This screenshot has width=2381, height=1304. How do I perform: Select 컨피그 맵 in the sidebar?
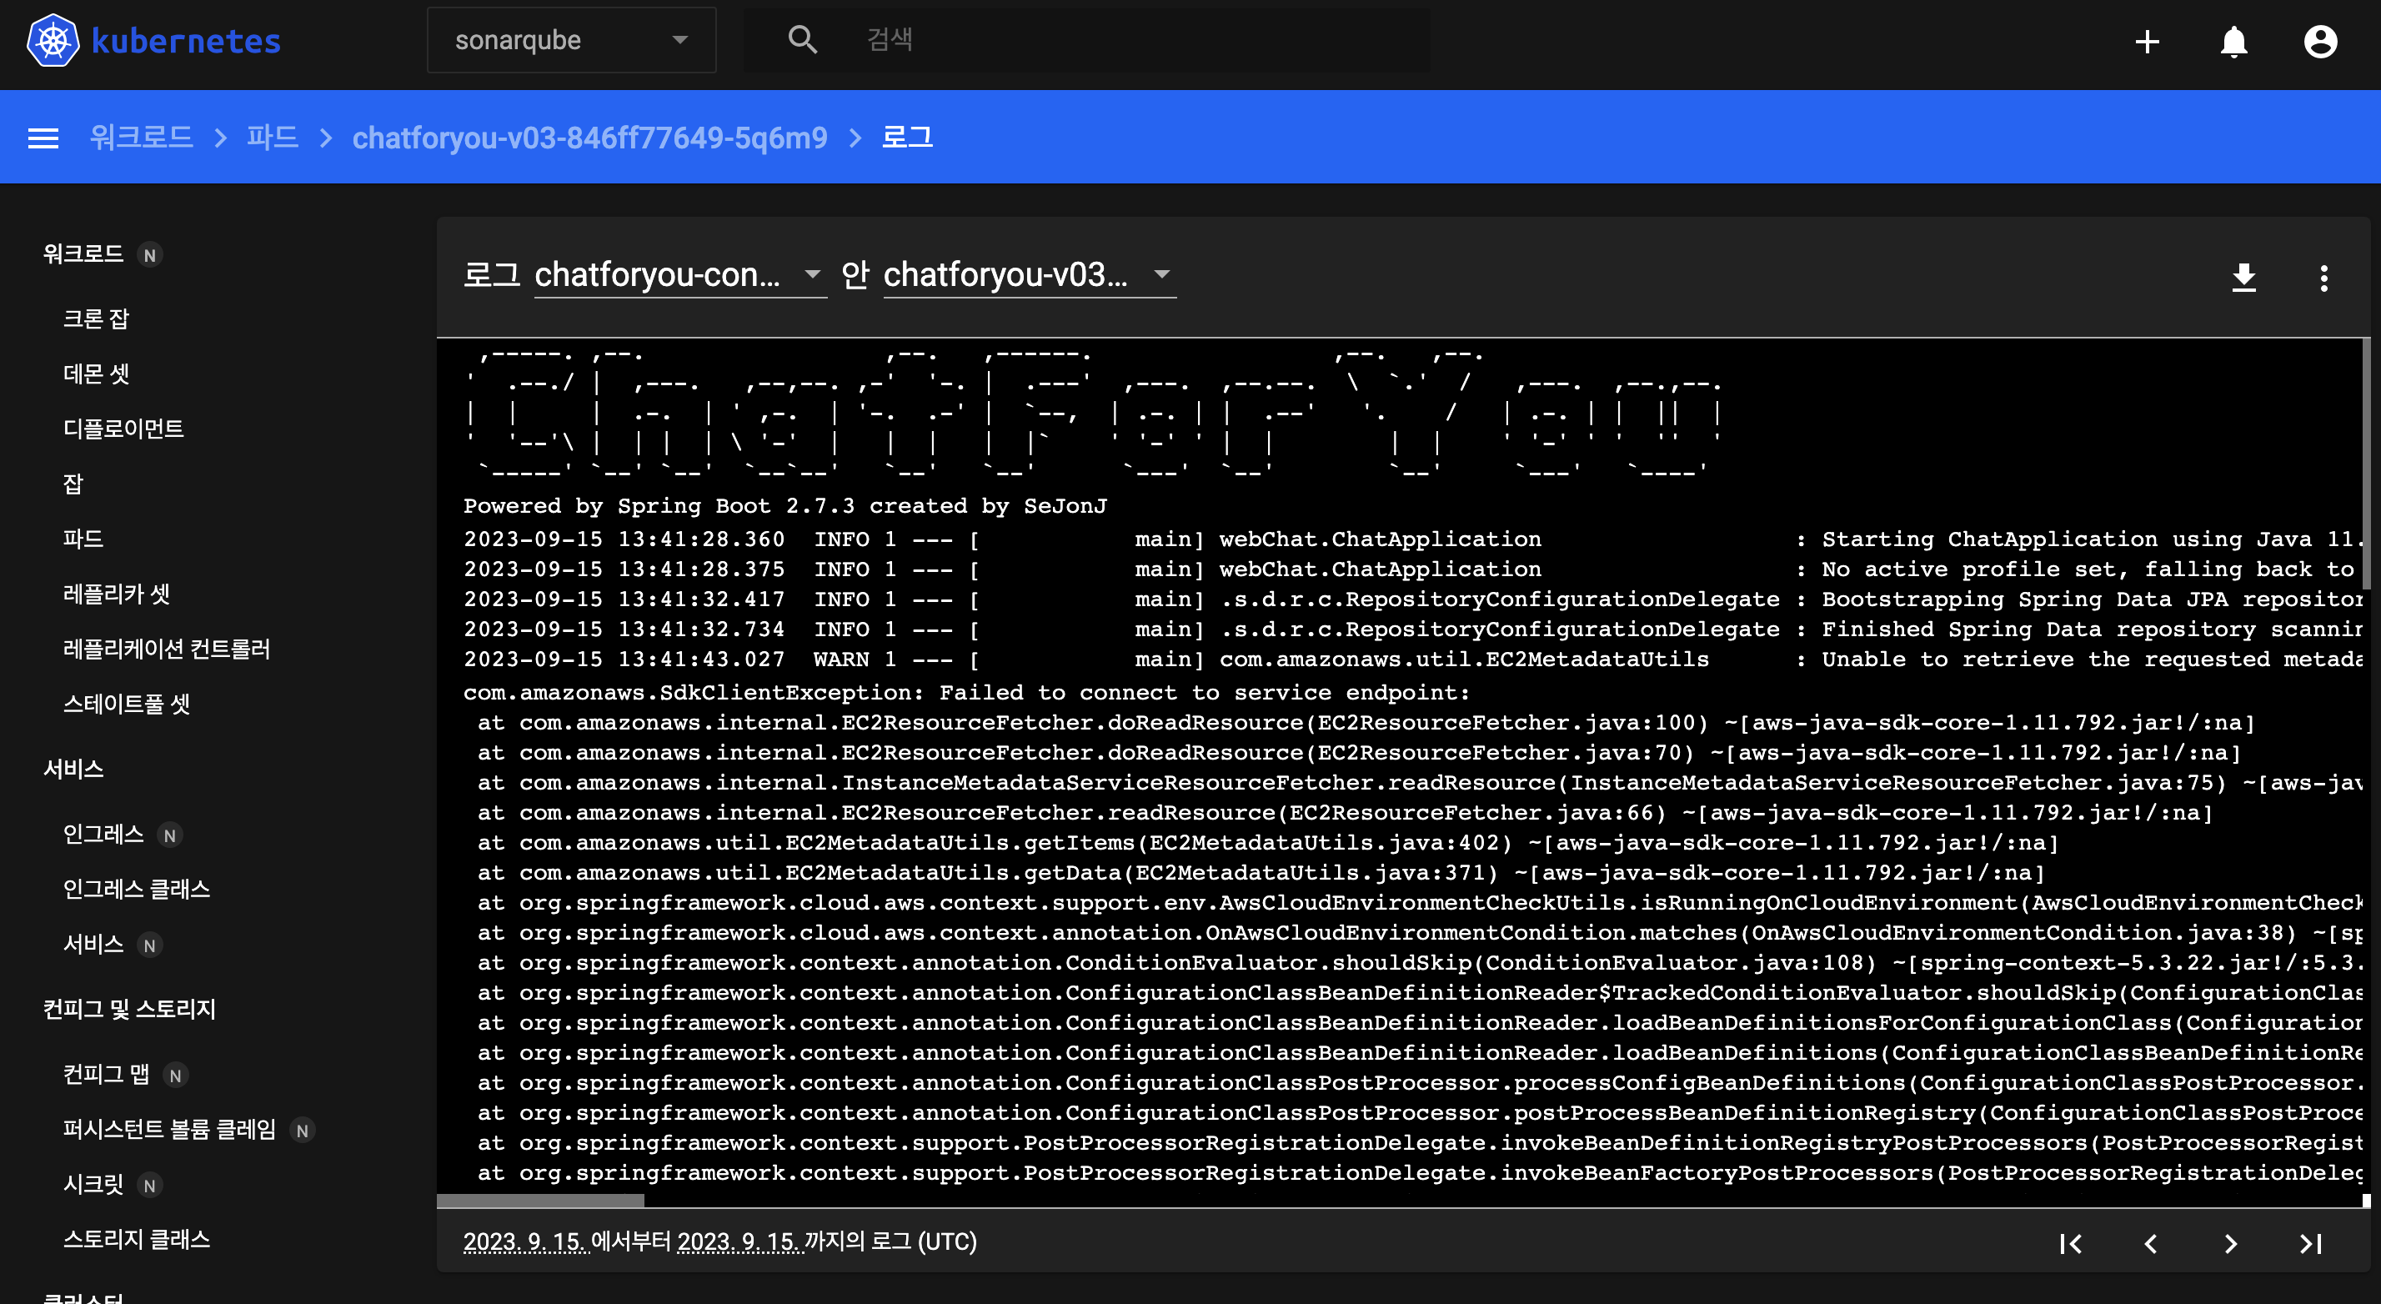[105, 1074]
